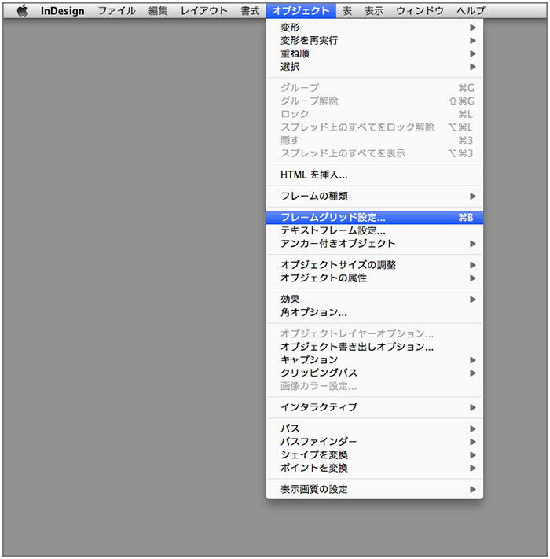The height and width of the screenshot is (559, 550).
Task: Open the 表示 menu
Action: pos(374,11)
